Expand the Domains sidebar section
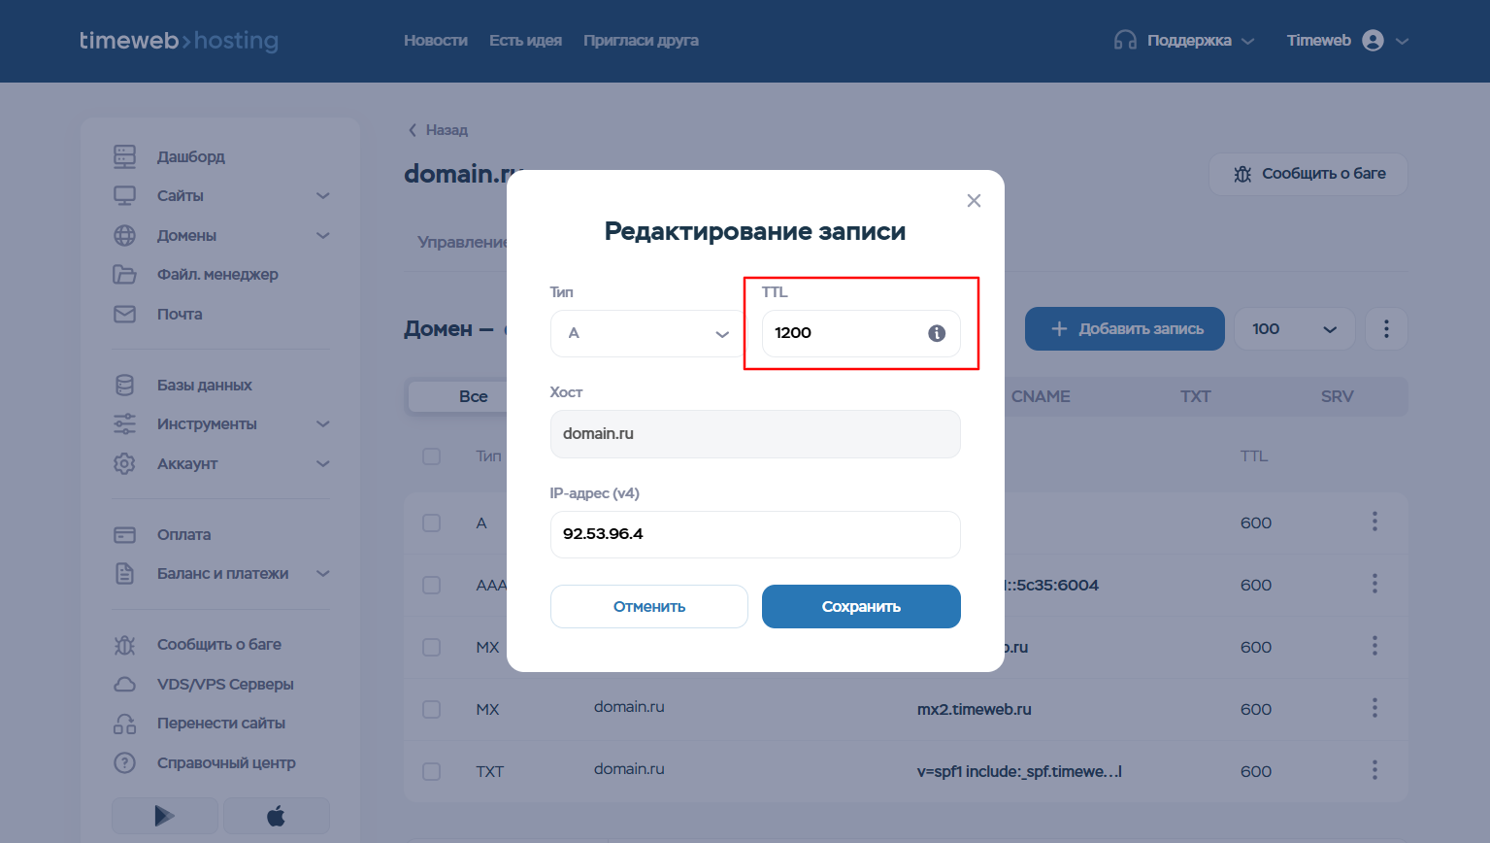Viewport: 1490px width, 843px height. 323,236
